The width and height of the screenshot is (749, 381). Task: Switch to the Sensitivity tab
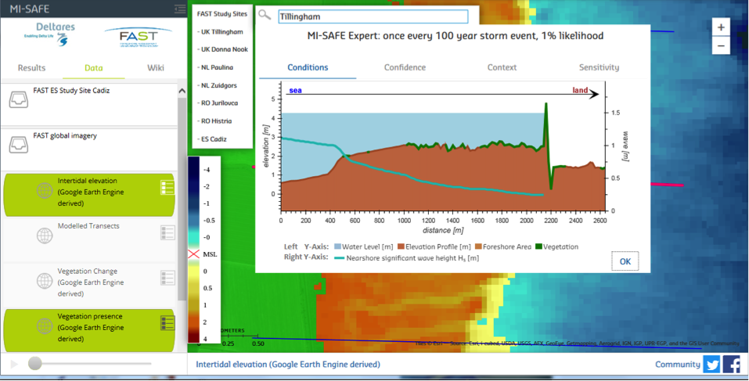click(599, 67)
